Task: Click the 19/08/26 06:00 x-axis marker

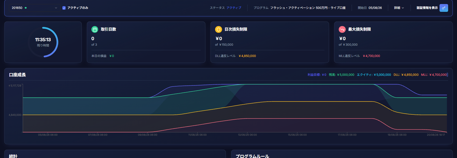Action: 397,135
